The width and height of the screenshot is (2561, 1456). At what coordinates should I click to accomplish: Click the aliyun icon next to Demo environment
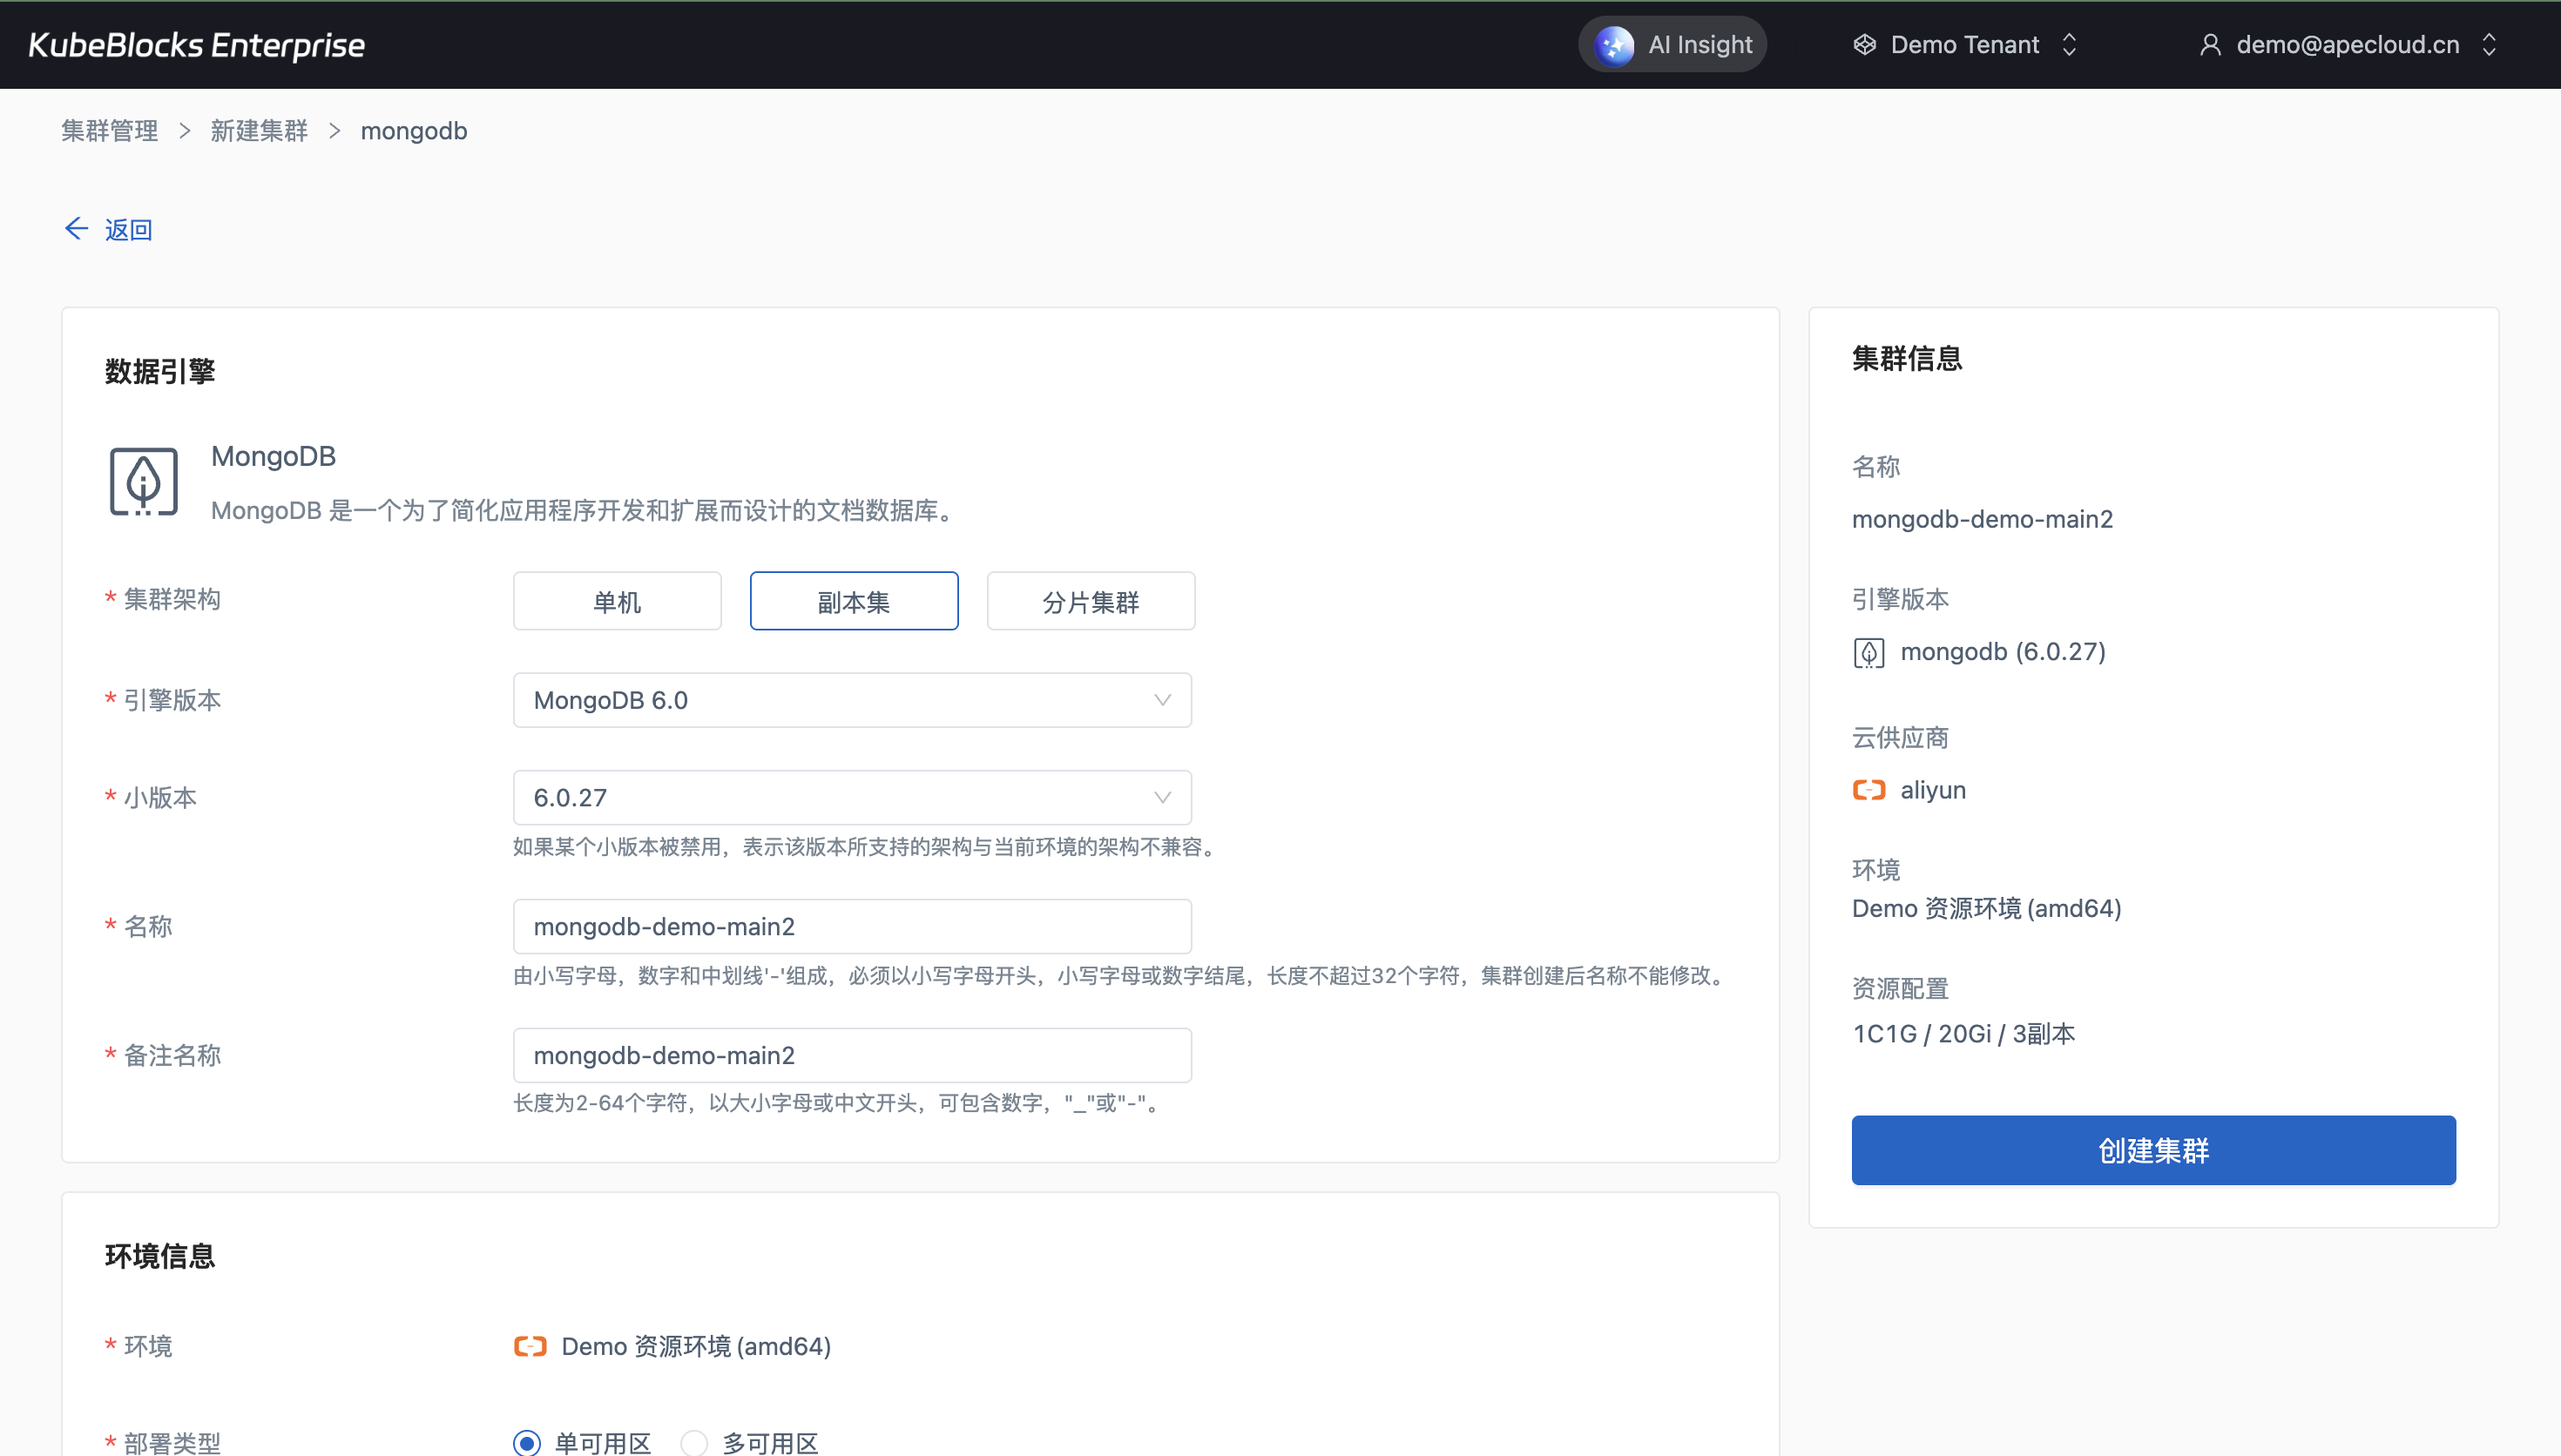530,1346
